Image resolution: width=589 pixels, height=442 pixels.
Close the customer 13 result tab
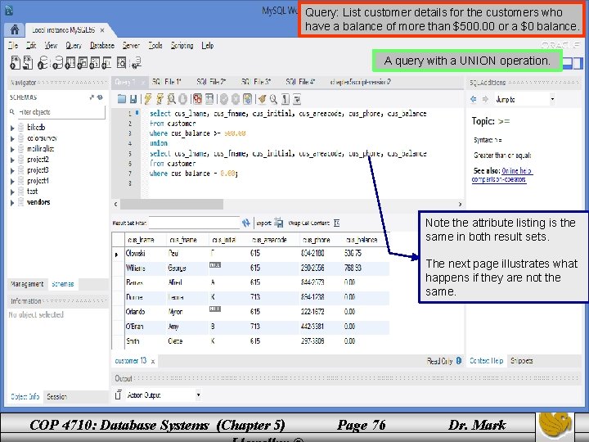click(153, 361)
